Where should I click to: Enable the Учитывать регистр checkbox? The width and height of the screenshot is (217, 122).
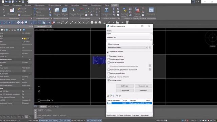coord(108,56)
